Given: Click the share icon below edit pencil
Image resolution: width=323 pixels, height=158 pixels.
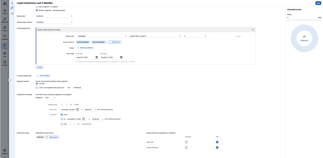Looking at the screenshot, I should pyautogui.click(x=12, y=13).
